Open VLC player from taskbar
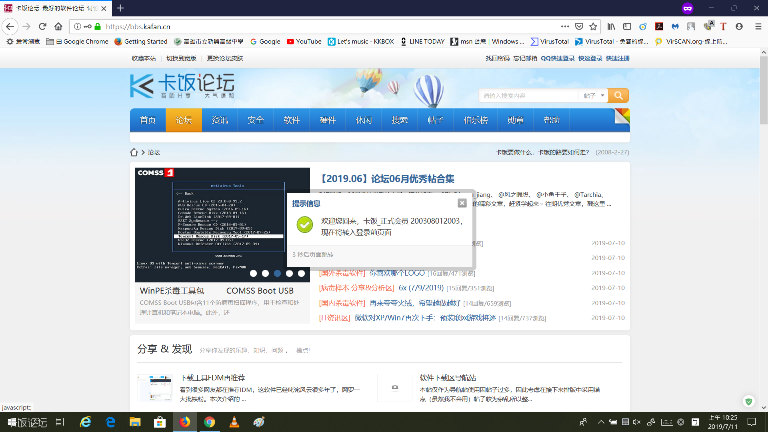The image size is (768, 432). pyautogui.click(x=234, y=422)
